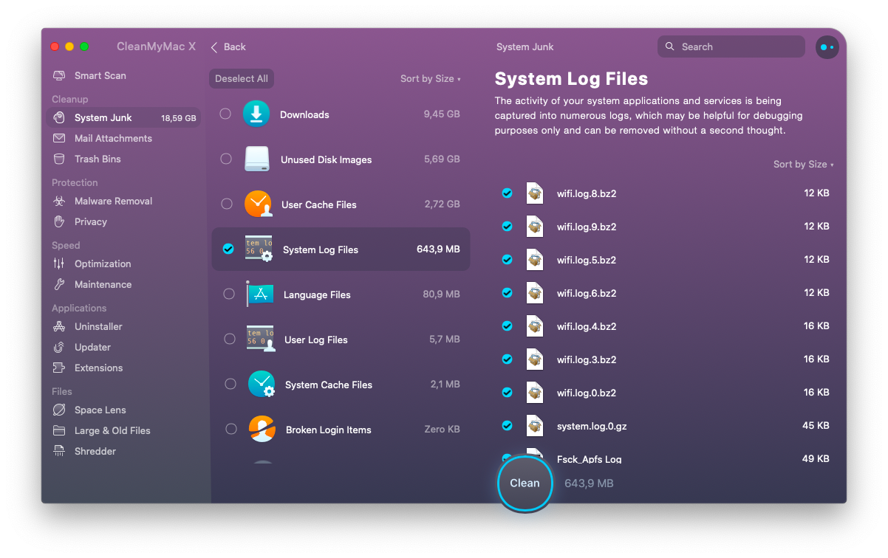The height and width of the screenshot is (558, 888).
Task: Open the Privacy module
Action: click(91, 221)
